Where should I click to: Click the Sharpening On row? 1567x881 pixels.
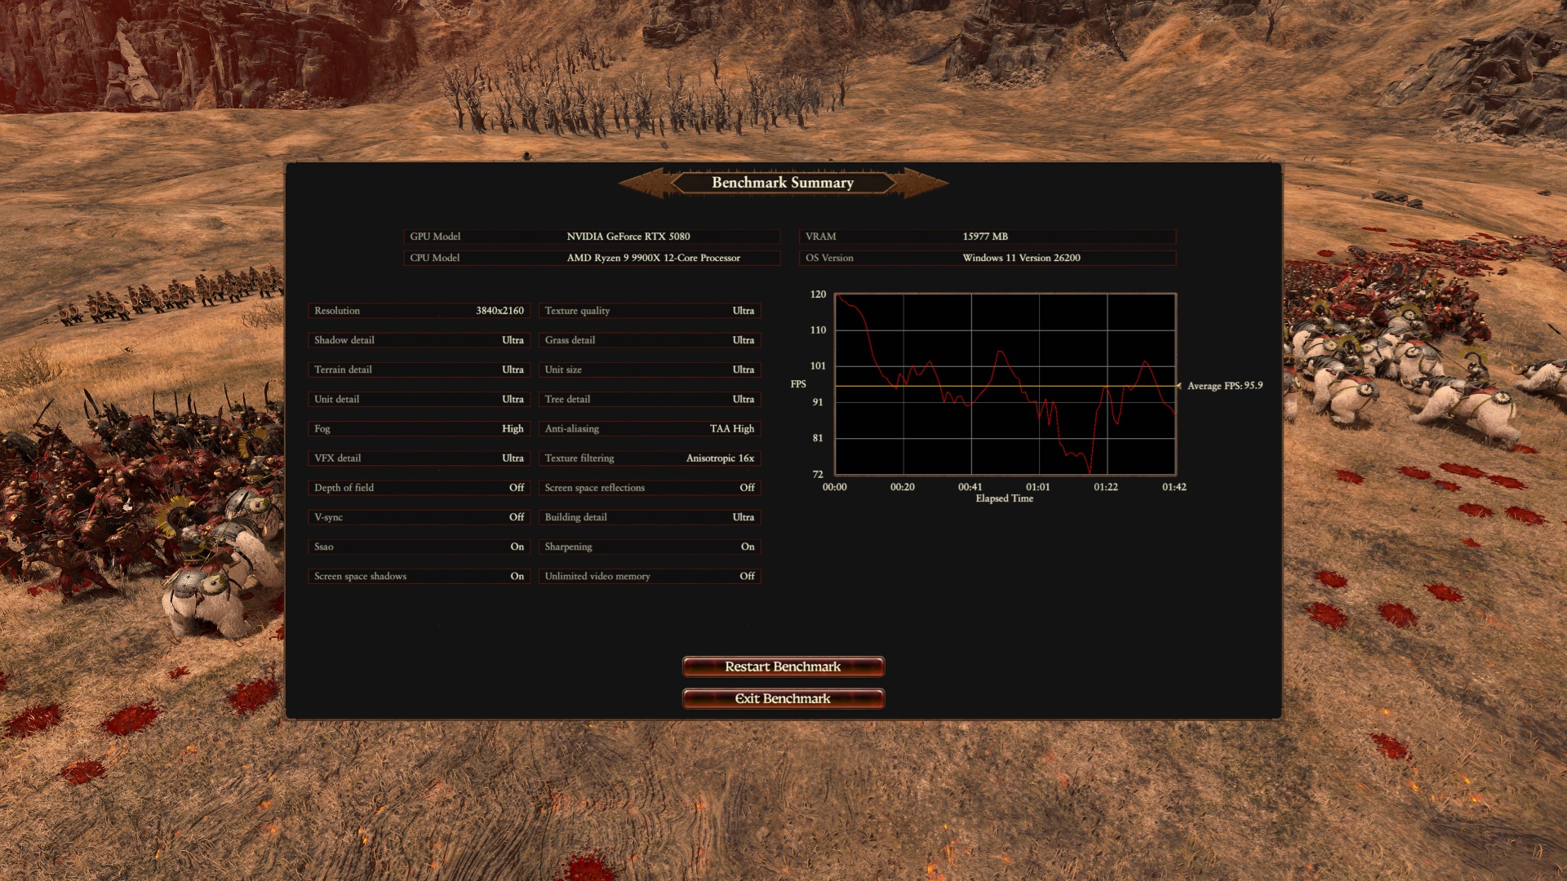point(650,547)
